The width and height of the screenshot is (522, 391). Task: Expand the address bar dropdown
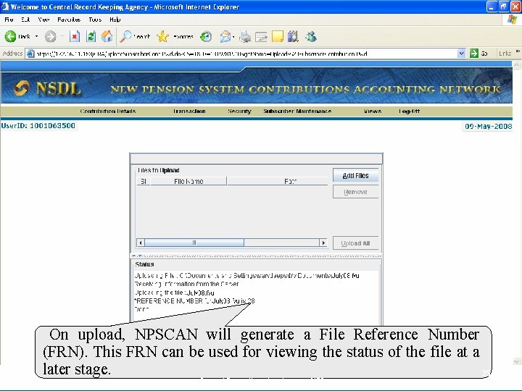coord(461,53)
